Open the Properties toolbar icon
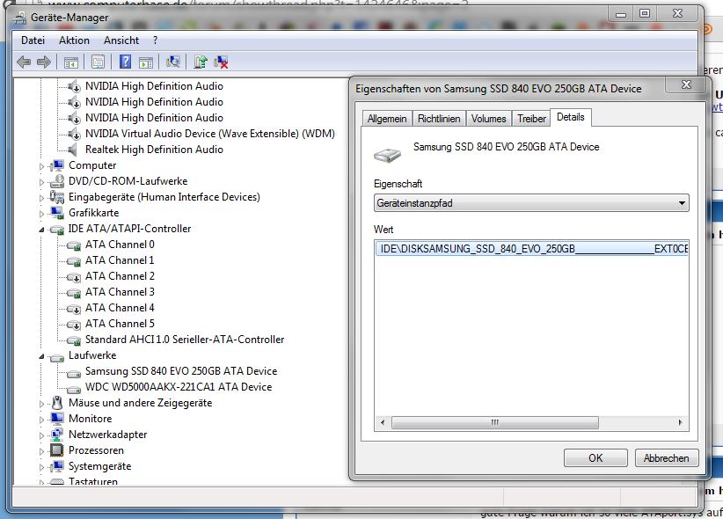The image size is (723, 519). tap(98, 62)
